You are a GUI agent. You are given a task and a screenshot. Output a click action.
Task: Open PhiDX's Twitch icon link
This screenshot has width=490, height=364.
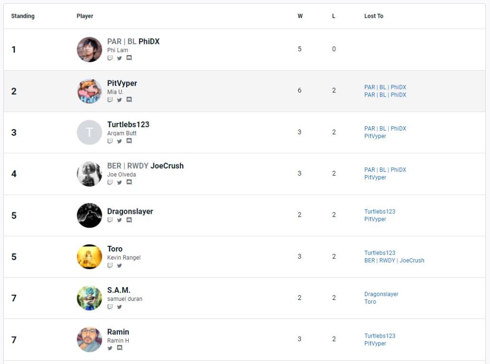[x=110, y=58]
